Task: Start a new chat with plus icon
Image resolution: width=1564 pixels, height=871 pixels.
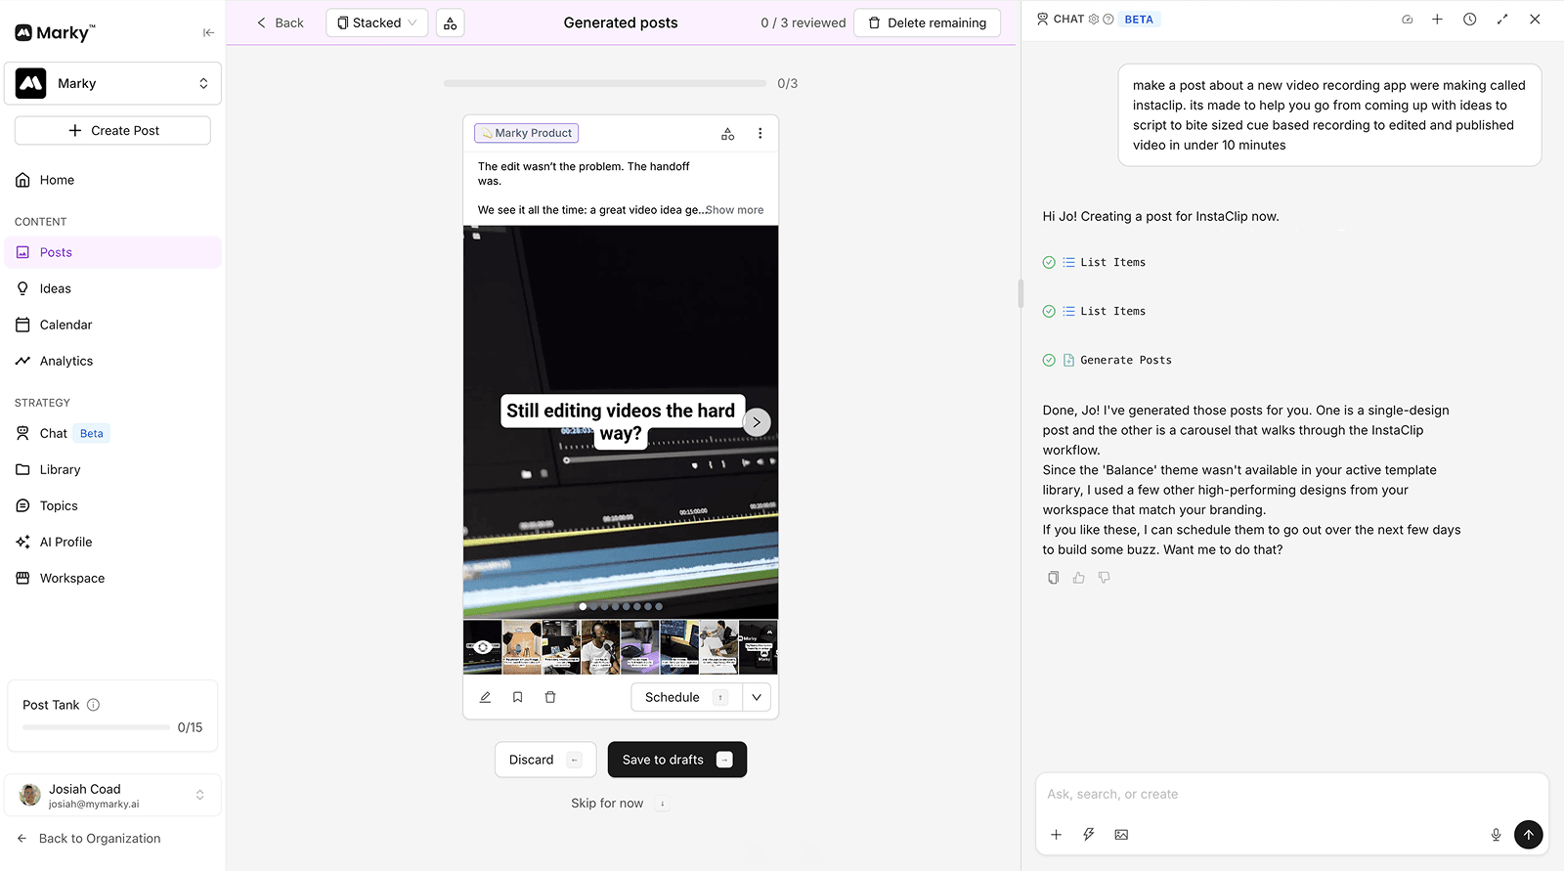Action: 1437,19
